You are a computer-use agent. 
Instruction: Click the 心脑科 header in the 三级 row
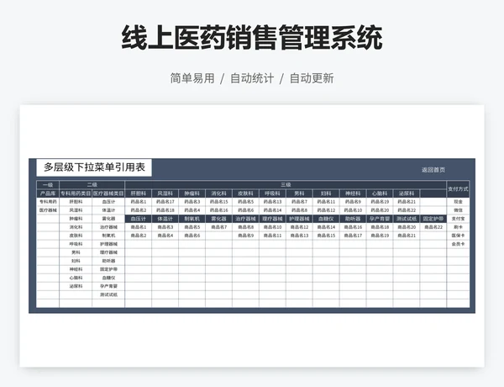coord(380,193)
